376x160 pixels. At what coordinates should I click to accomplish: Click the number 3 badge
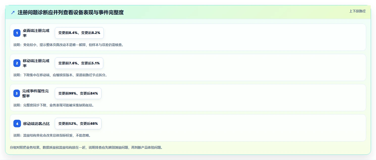pos(17,93)
